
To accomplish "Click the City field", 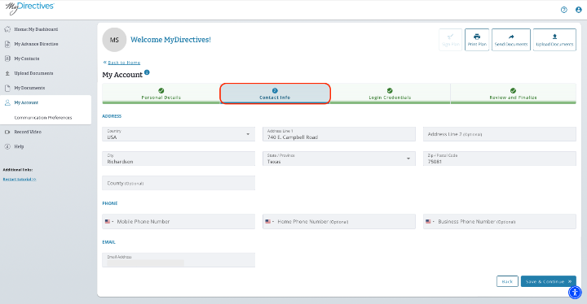I will click(179, 159).
